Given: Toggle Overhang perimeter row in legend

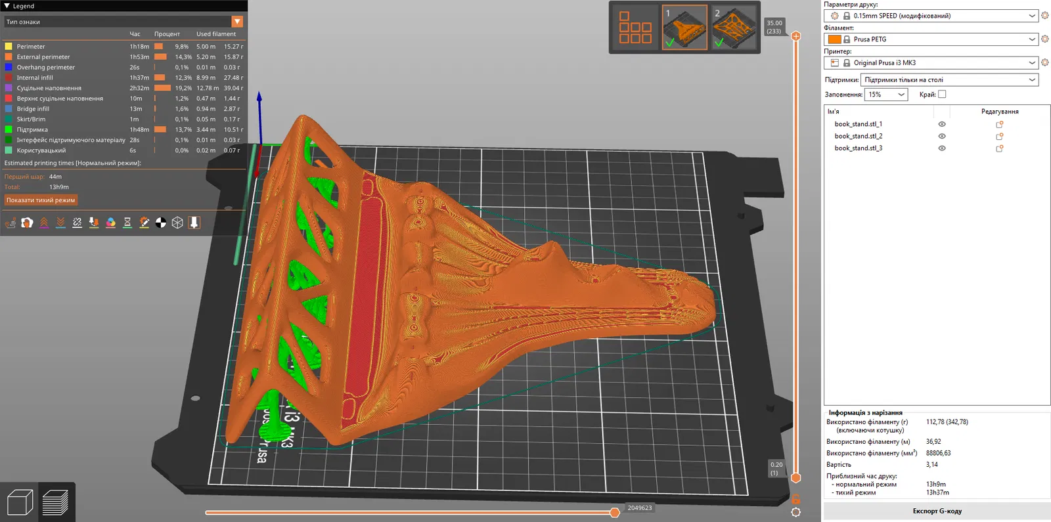Looking at the screenshot, I should click(123, 68).
